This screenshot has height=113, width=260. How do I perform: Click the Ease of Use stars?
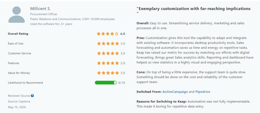click(108, 44)
